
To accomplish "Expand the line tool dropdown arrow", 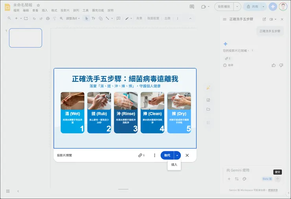I will 112,18.
